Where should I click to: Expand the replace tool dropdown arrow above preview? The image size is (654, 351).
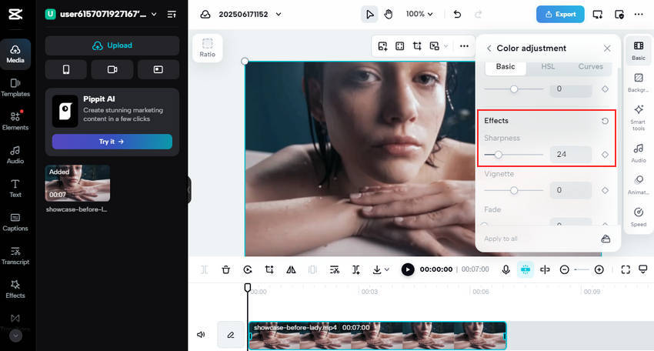(445, 46)
